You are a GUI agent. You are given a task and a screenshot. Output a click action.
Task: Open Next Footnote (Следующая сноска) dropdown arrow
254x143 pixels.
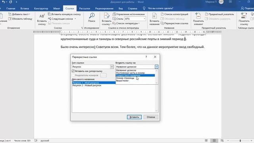pyautogui.click(x=75, y=19)
